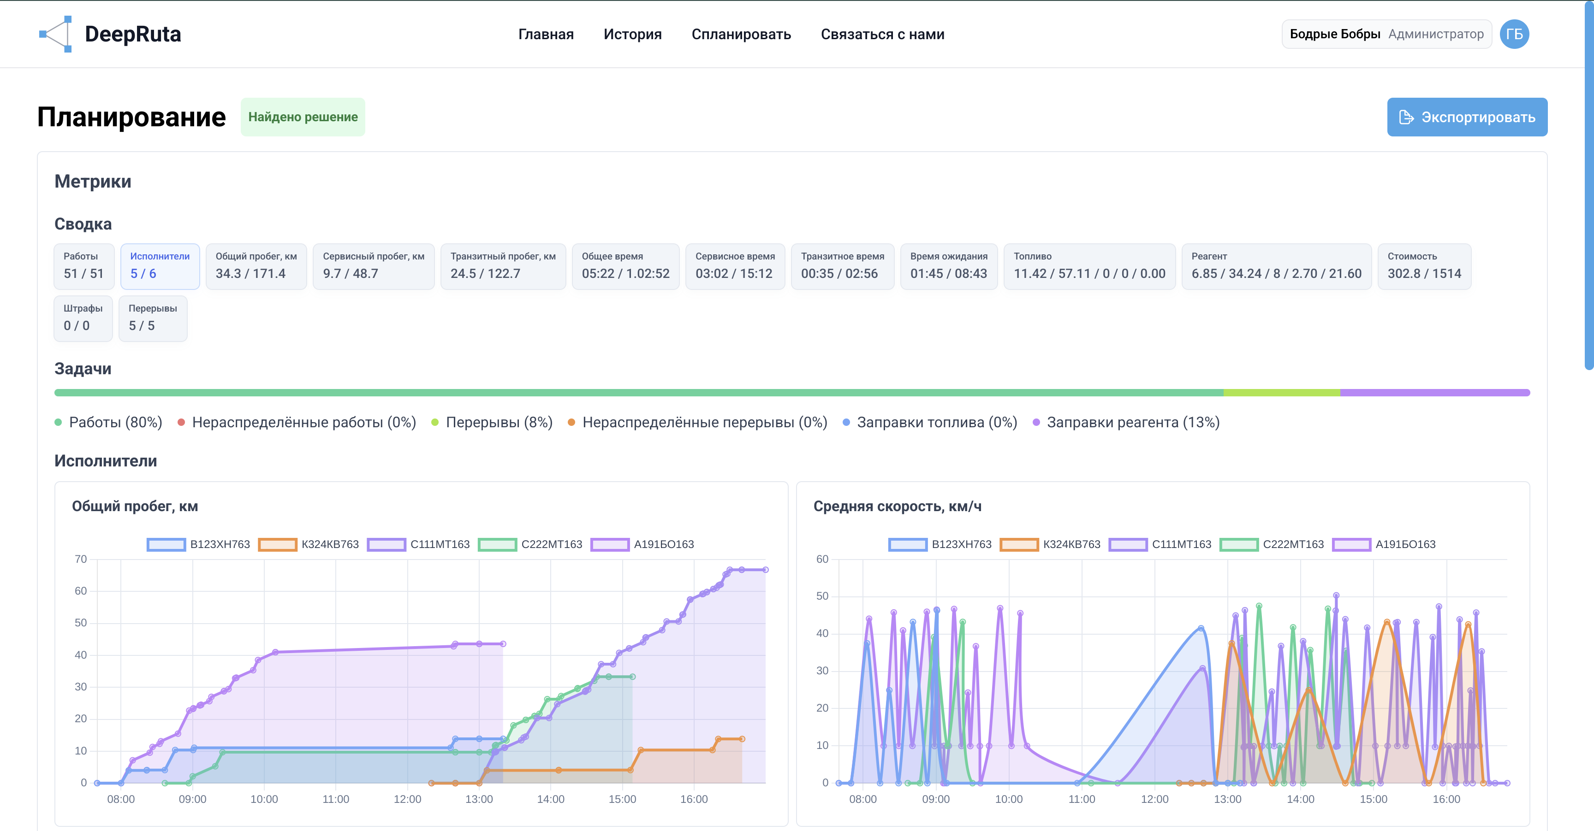Viewport: 1594px width, 831px height.
Task: Click lime Перерывы segment of tasks bar
Action: tap(1281, 393)
